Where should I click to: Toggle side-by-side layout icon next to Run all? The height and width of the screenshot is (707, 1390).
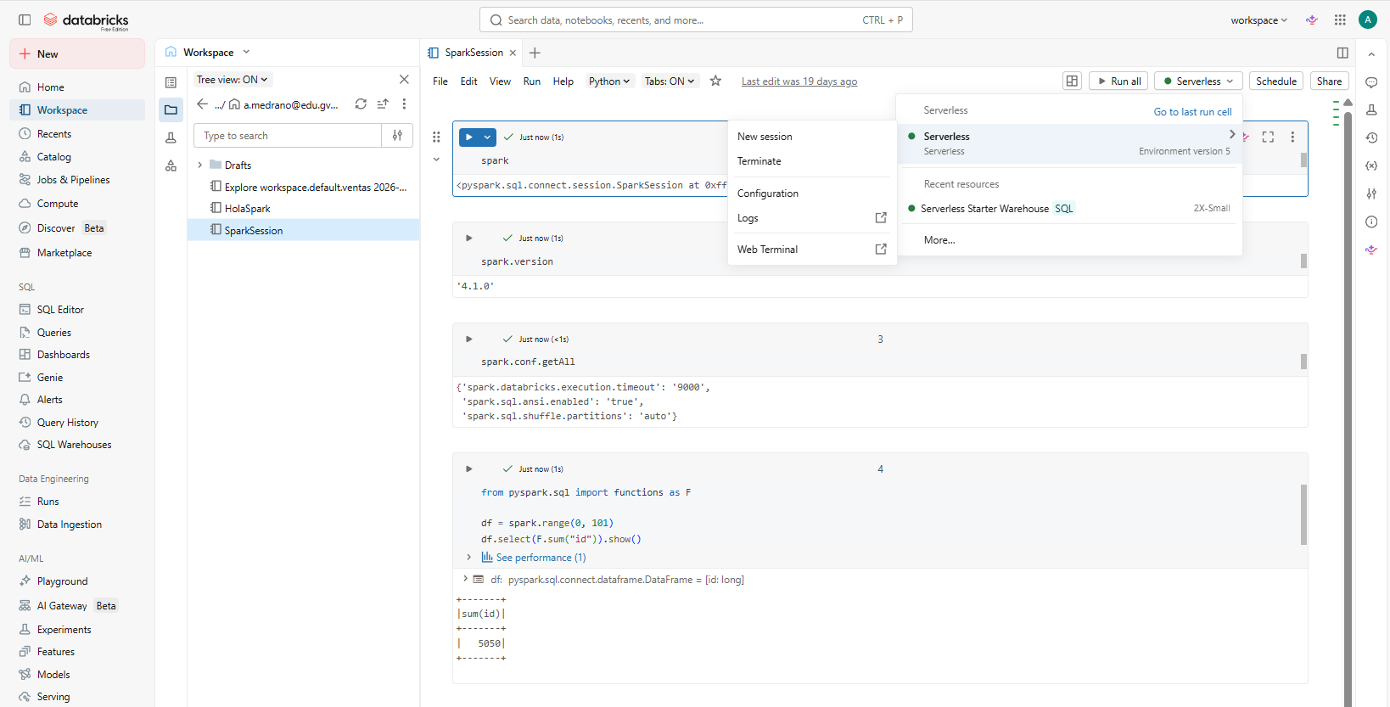tap(1072, 81)
